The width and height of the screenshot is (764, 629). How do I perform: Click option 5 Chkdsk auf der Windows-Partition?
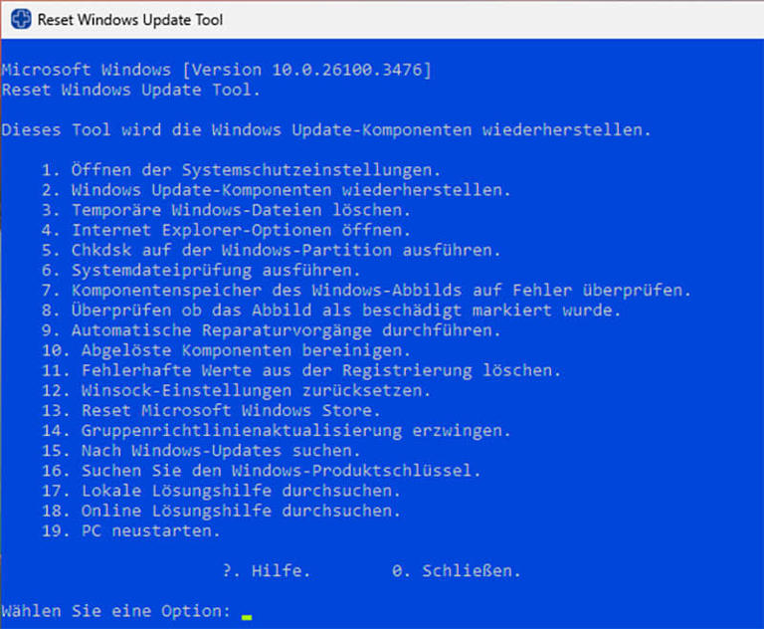[271, 250]
